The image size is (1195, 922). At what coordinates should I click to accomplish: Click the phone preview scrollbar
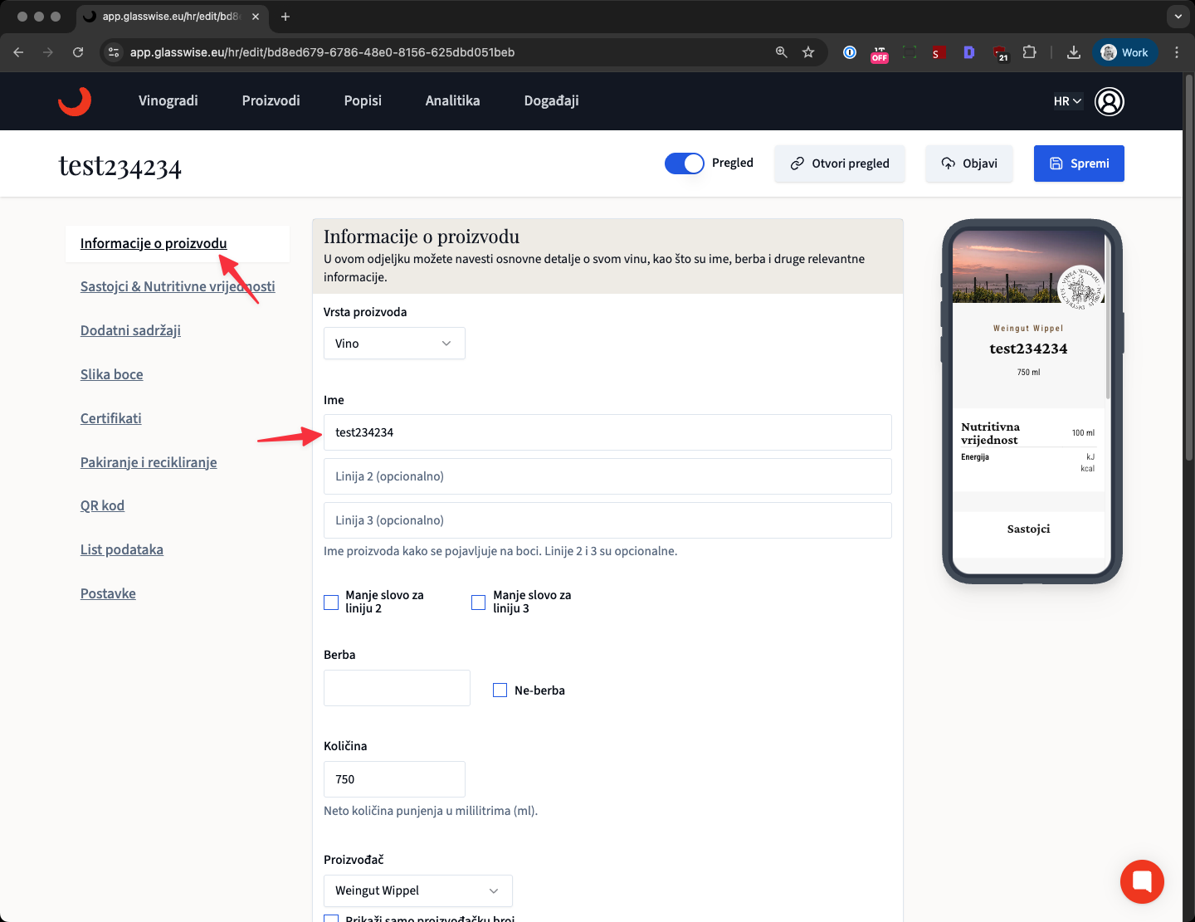pyautogui.click(x=1108, y=315)
